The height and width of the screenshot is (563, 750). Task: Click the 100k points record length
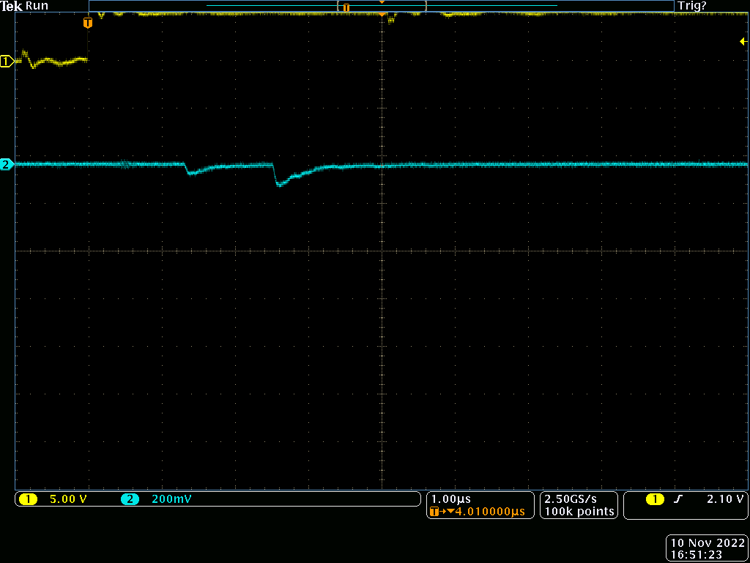[579, 512]
